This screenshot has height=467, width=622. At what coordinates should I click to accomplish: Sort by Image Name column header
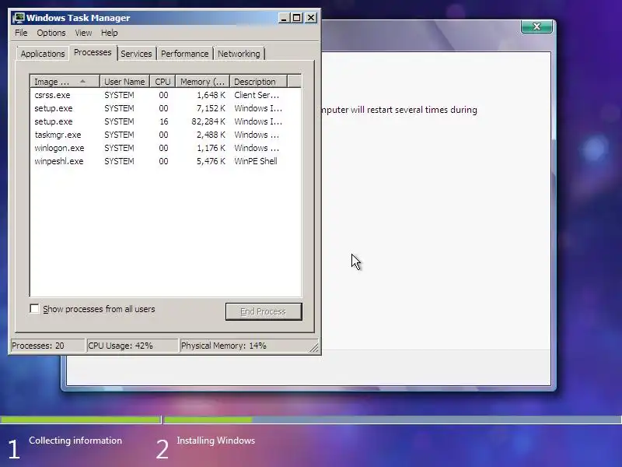point(65,82)
